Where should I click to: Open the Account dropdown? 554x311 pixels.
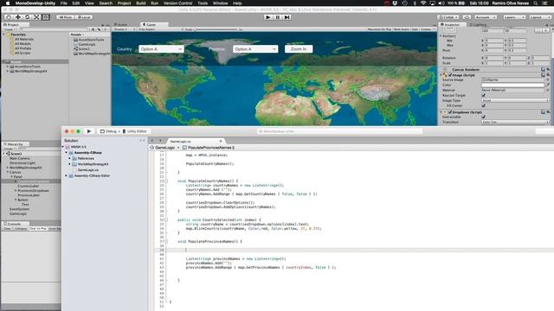click(x=486, y=17)
